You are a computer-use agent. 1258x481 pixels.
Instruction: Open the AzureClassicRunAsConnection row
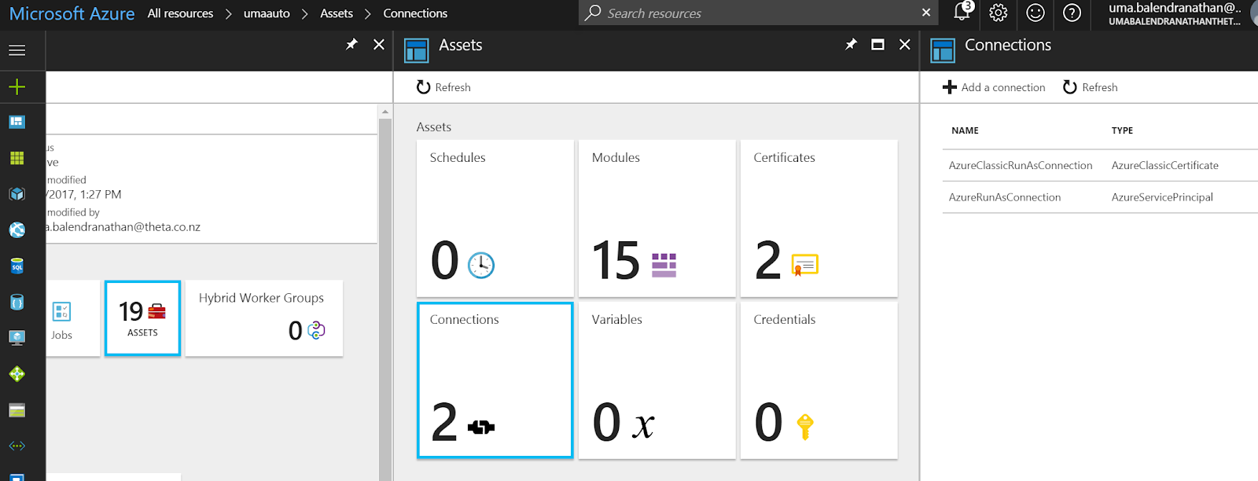click(x=1100, y=165)
